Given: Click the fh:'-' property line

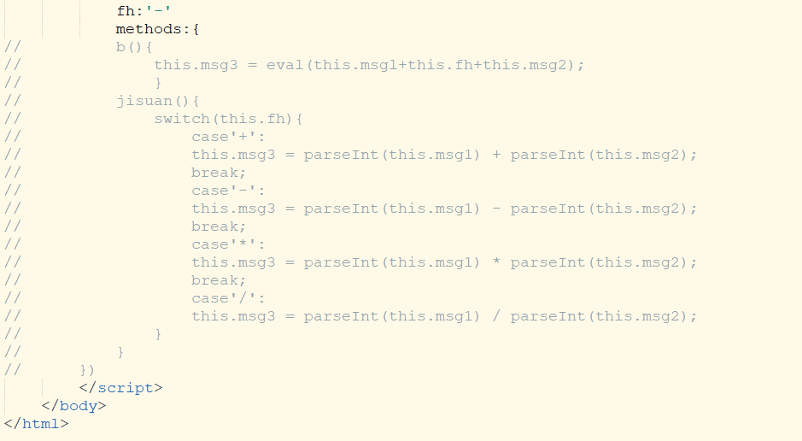Looking at the screenshot, I should click(143, 11).
